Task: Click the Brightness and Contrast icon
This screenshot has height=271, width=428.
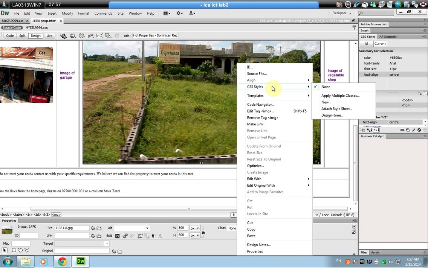Action: pyautogui.click(x=153, y=236)
